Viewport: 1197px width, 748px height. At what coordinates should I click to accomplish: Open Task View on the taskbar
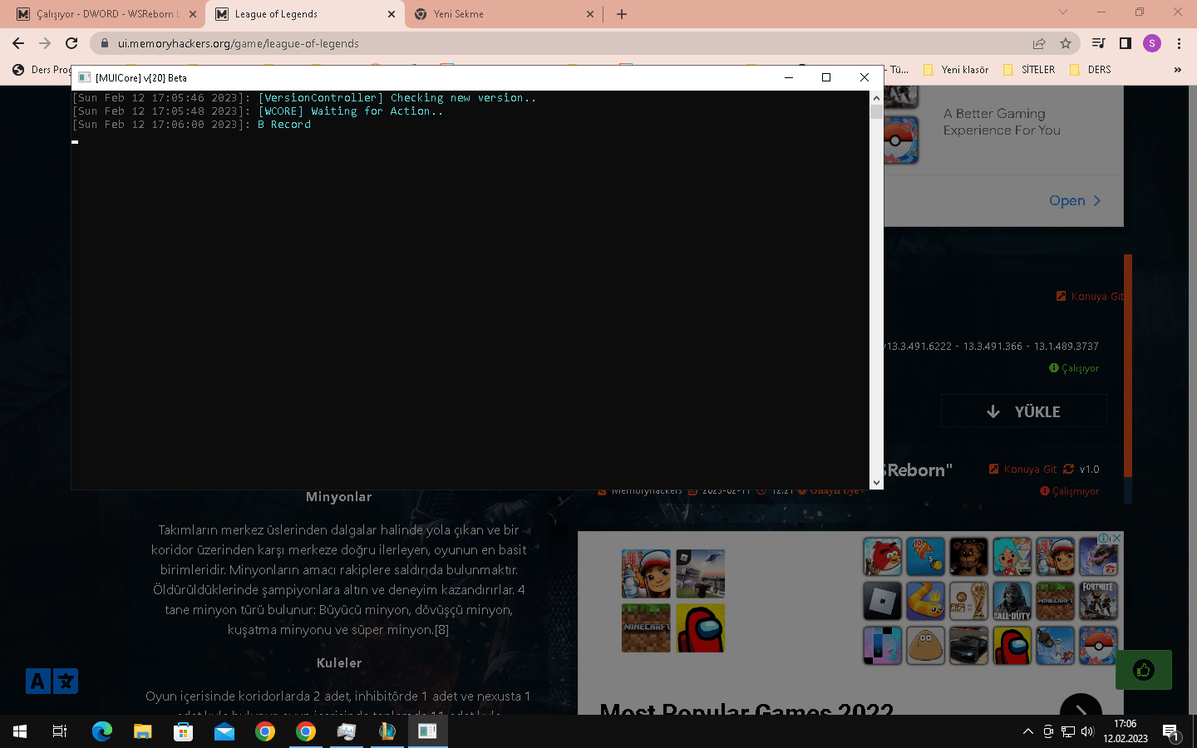[x=60, y=731]
